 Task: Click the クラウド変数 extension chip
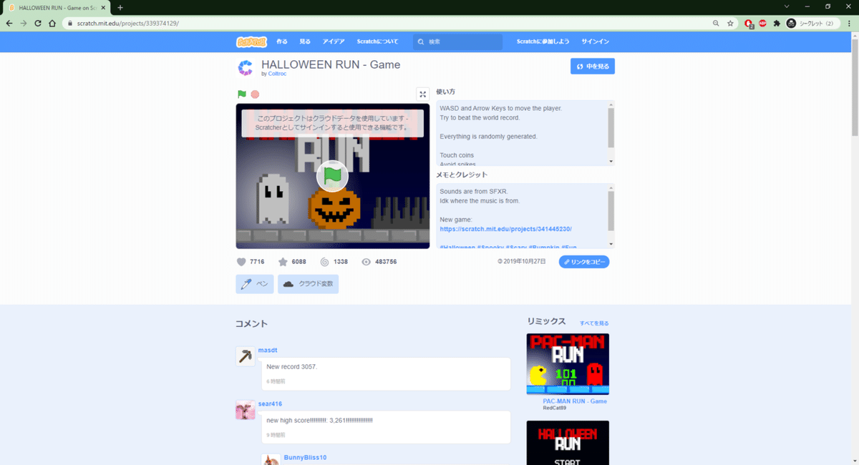(x=308, y=284)
